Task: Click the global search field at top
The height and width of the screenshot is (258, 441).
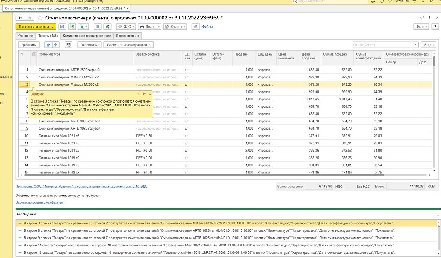Action: 330,1
